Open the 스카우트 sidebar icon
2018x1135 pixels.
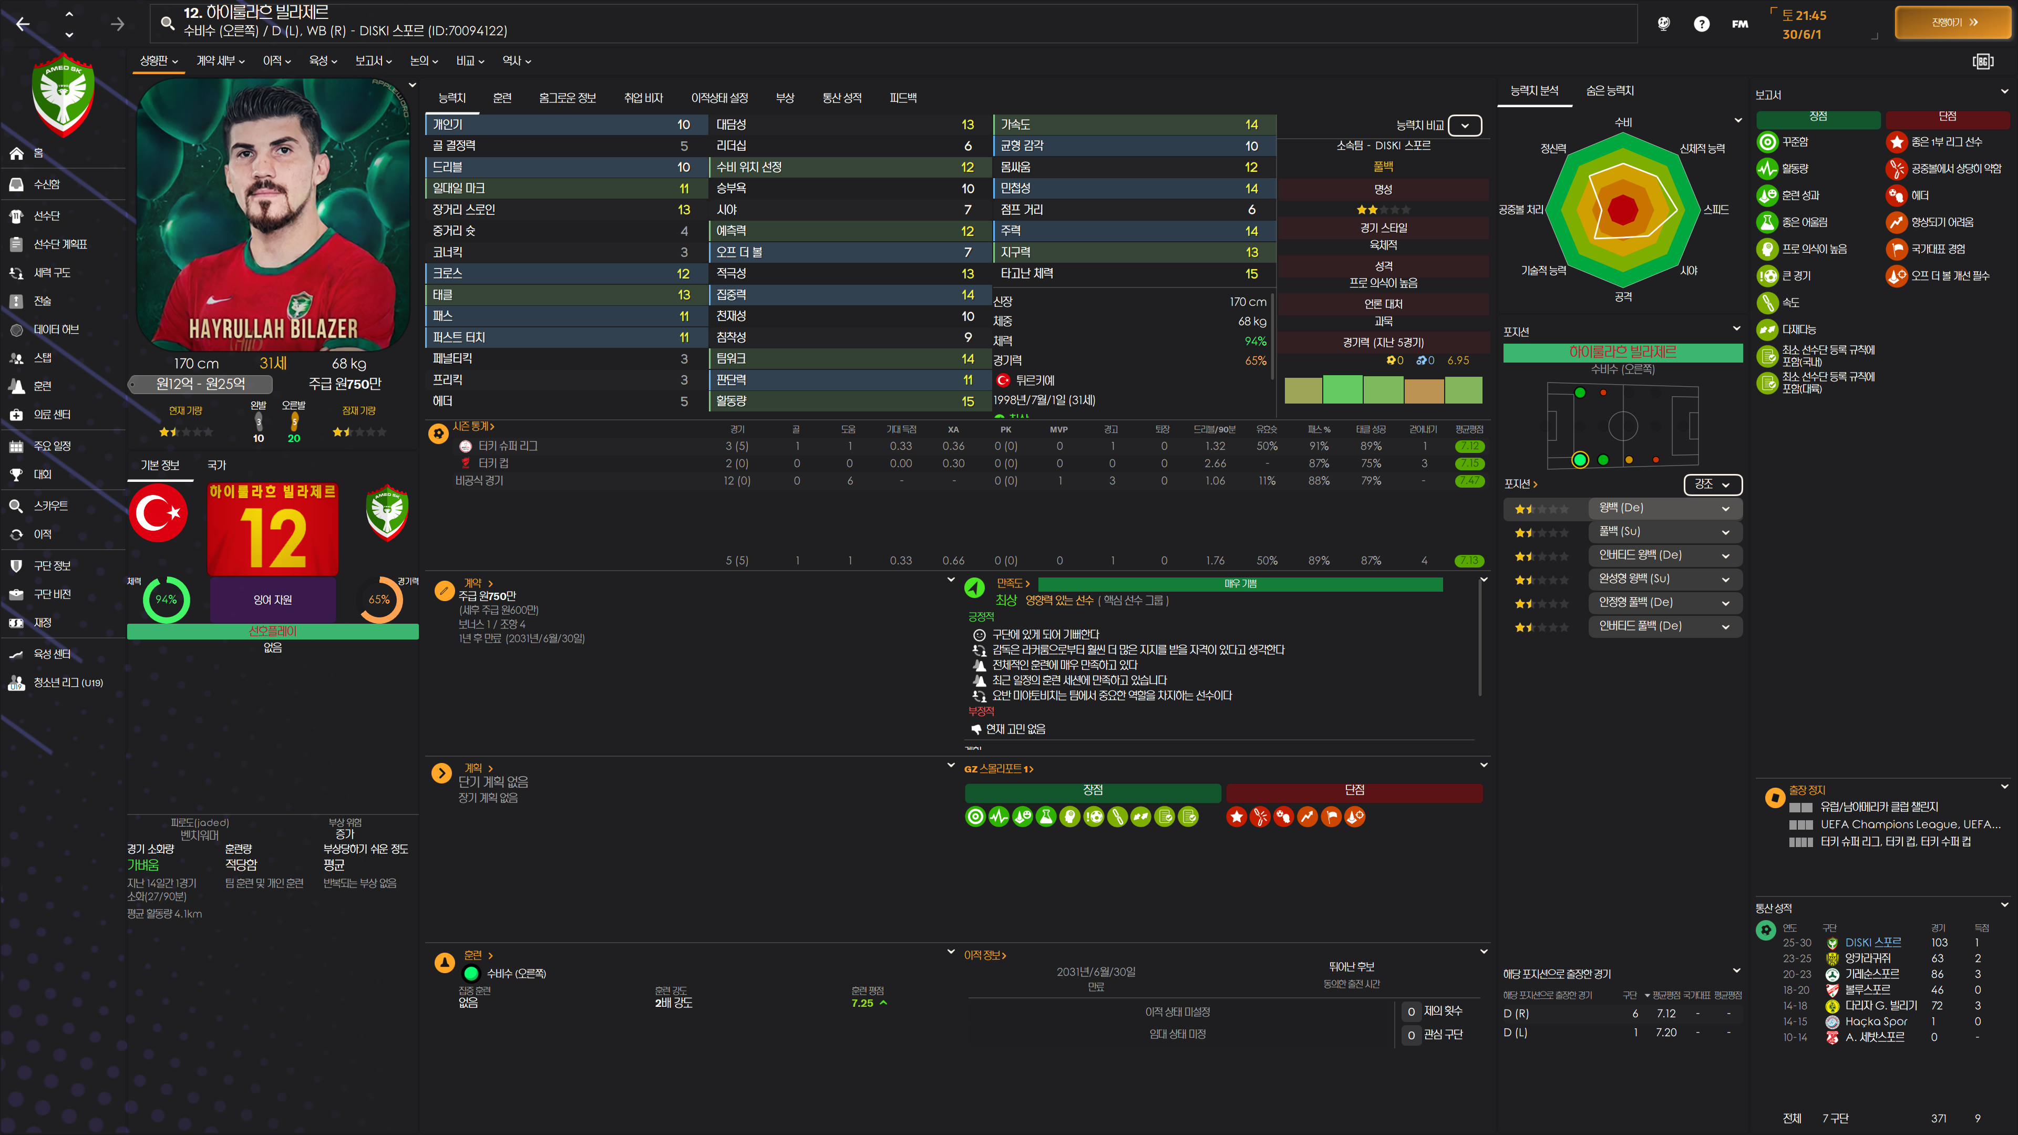pos(16,506)
